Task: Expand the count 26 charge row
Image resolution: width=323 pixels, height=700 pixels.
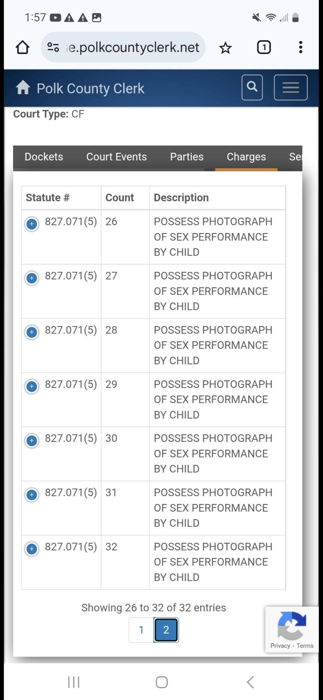Action: 32,224
